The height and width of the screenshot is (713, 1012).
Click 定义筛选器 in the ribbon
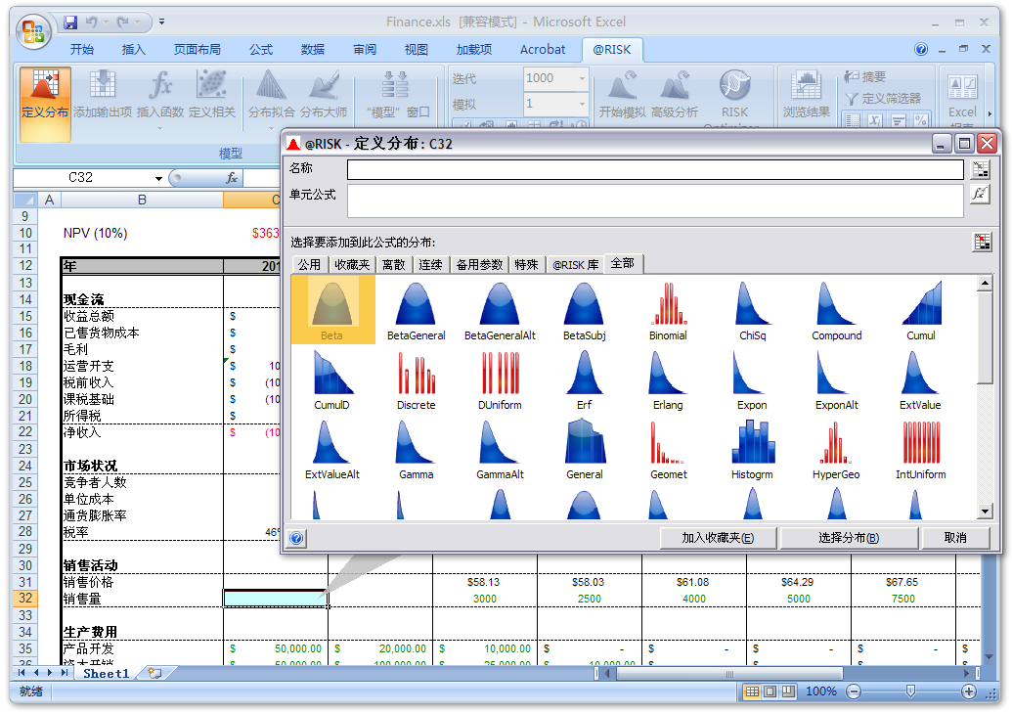[883, 99]
